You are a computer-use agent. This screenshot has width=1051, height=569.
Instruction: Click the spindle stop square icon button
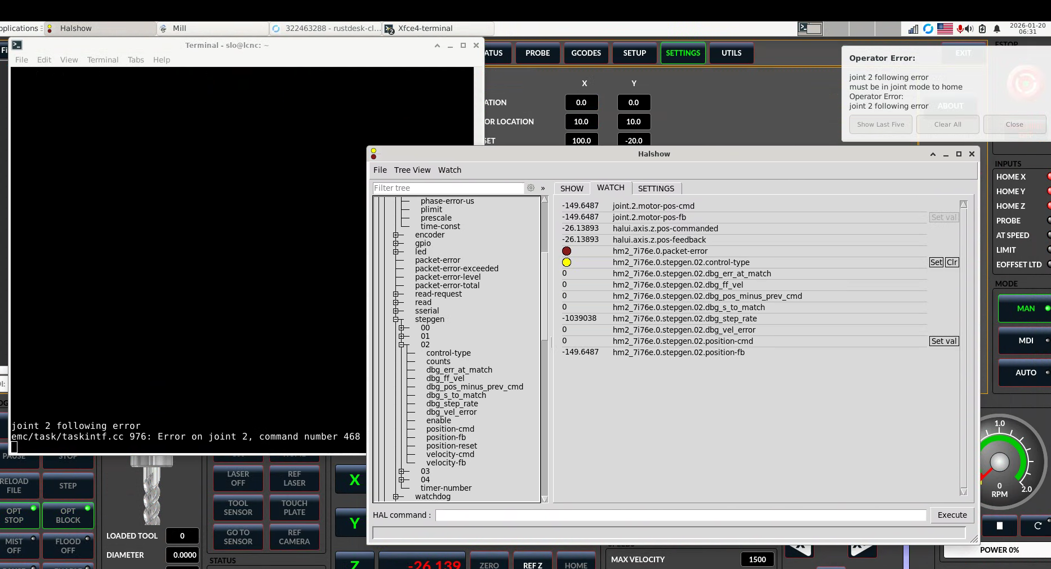click(999, 526)
